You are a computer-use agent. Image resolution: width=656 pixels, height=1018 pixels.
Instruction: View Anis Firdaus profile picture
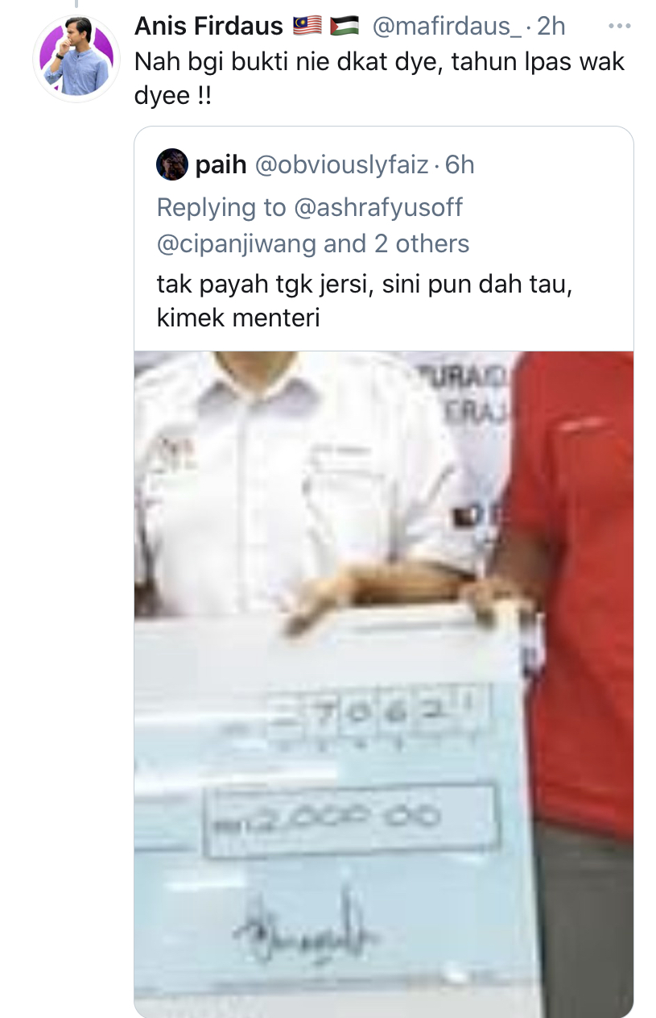click(76, 59)
